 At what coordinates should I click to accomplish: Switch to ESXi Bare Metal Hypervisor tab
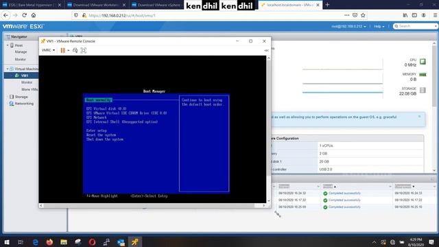pos(32,5)
